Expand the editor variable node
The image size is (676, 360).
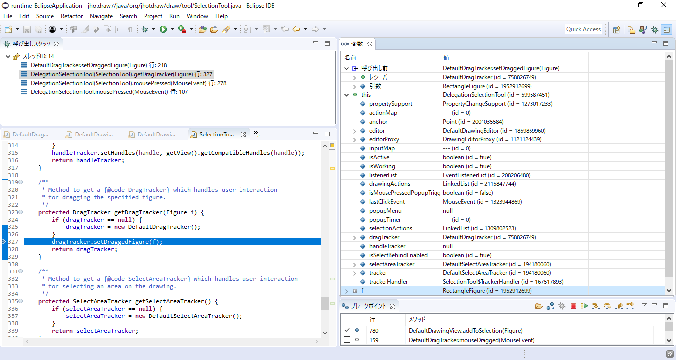point(354,131)
